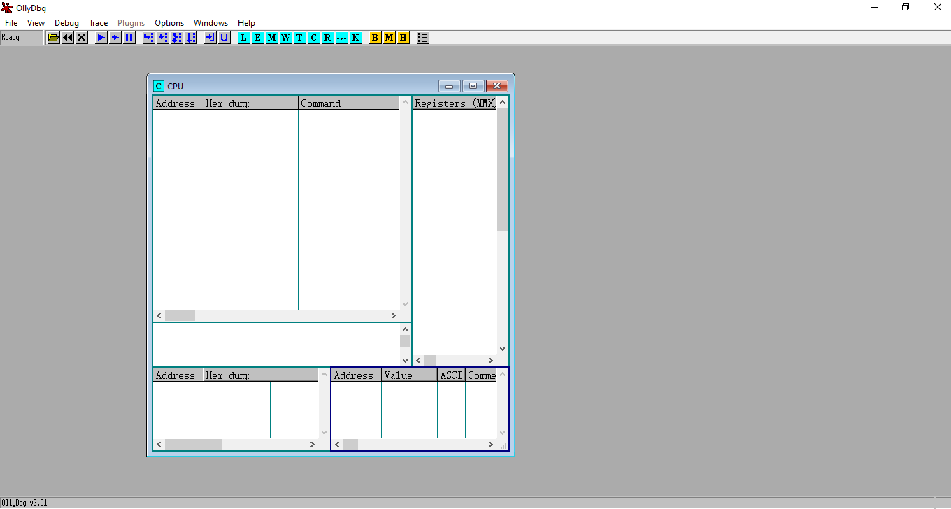
Task: Open the Trace menu
Action: pyautogui.click(x=99, y=23)
